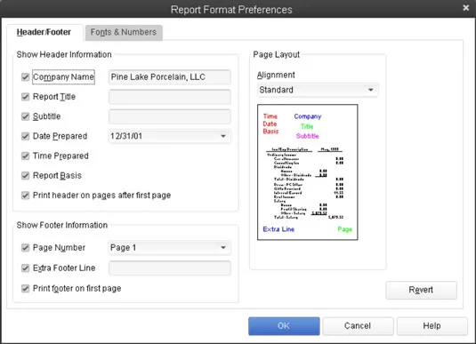The height and width of the screenshot is (344, 476).
Task: Click the Revert button
Action: coord(421,290)
